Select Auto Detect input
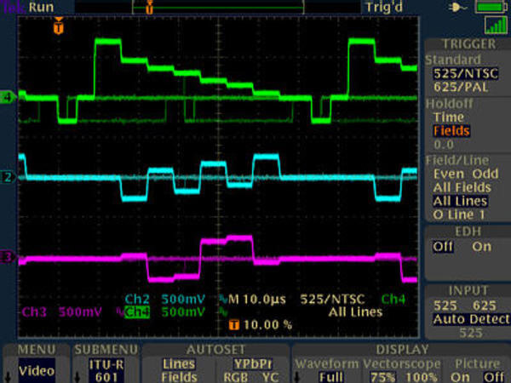Screen dimensions: 511x383 coord(471,319)
